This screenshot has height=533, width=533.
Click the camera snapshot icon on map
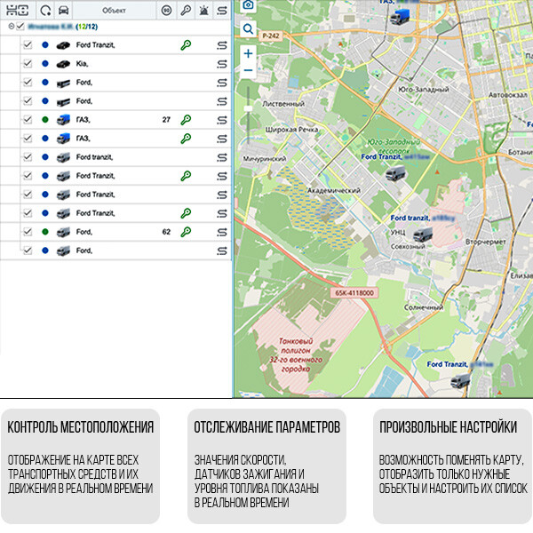[248, 5]
